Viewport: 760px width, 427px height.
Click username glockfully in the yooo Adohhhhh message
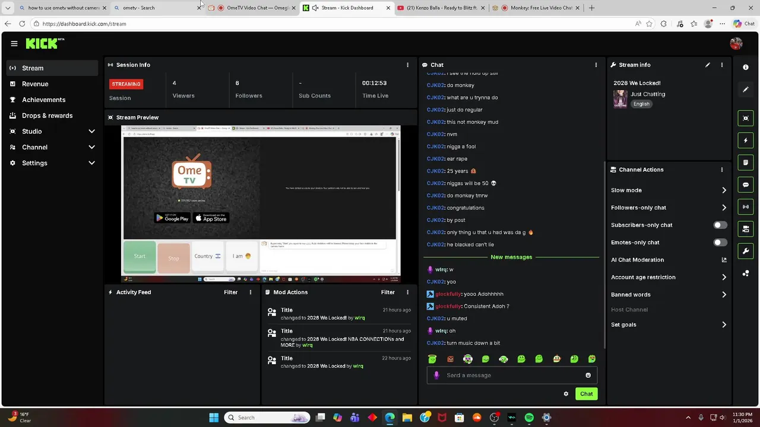[x=448, y=294]
